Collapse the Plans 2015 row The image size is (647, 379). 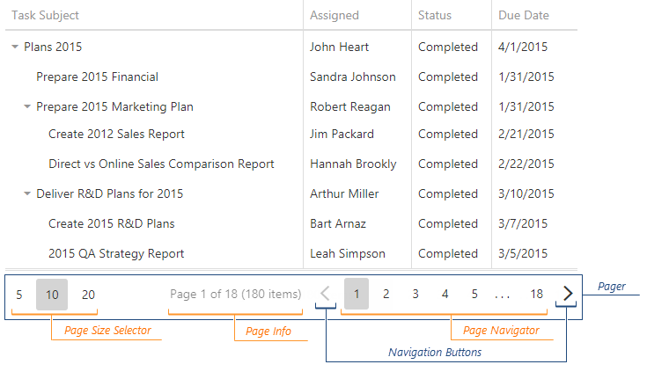pos(15,47)
